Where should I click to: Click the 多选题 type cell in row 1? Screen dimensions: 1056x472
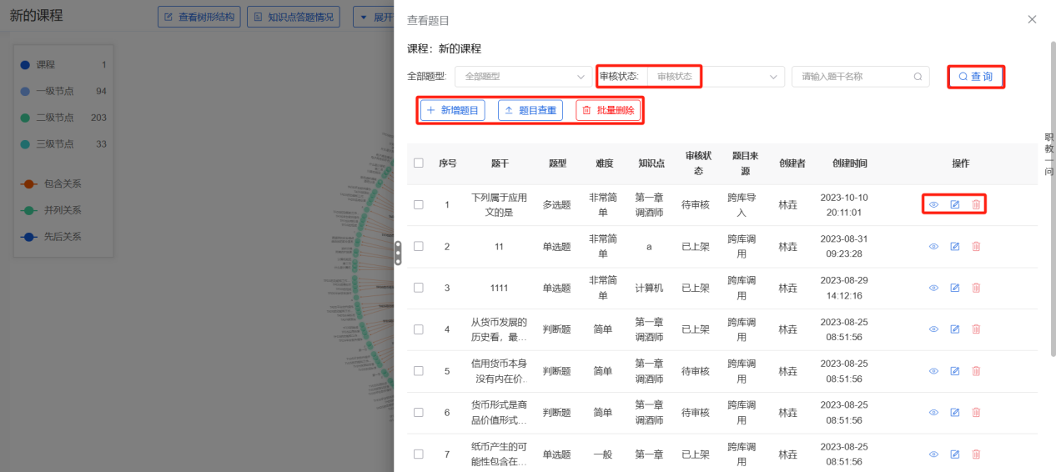click(x=557, y=204)
